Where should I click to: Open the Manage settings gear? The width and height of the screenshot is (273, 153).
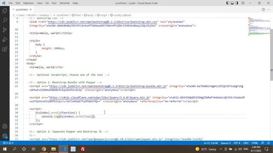(x=5, y=136)
